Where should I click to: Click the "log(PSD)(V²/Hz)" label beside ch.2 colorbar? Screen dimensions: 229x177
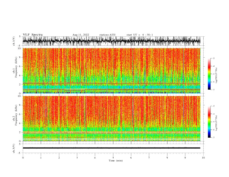pyautogui.click(x=216, y=123)
